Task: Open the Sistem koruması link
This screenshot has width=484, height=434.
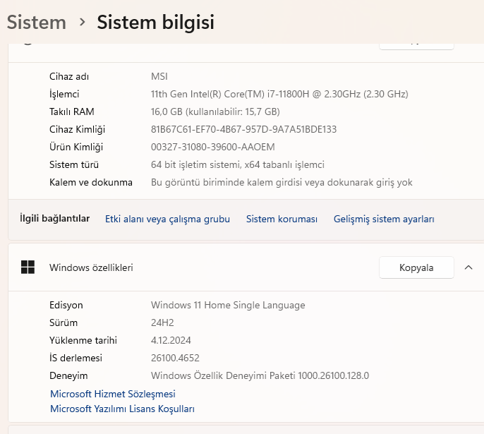Action: pos(282,219)
